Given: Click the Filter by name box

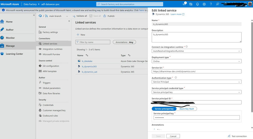Looking at the screenshot, I should 93,42.
